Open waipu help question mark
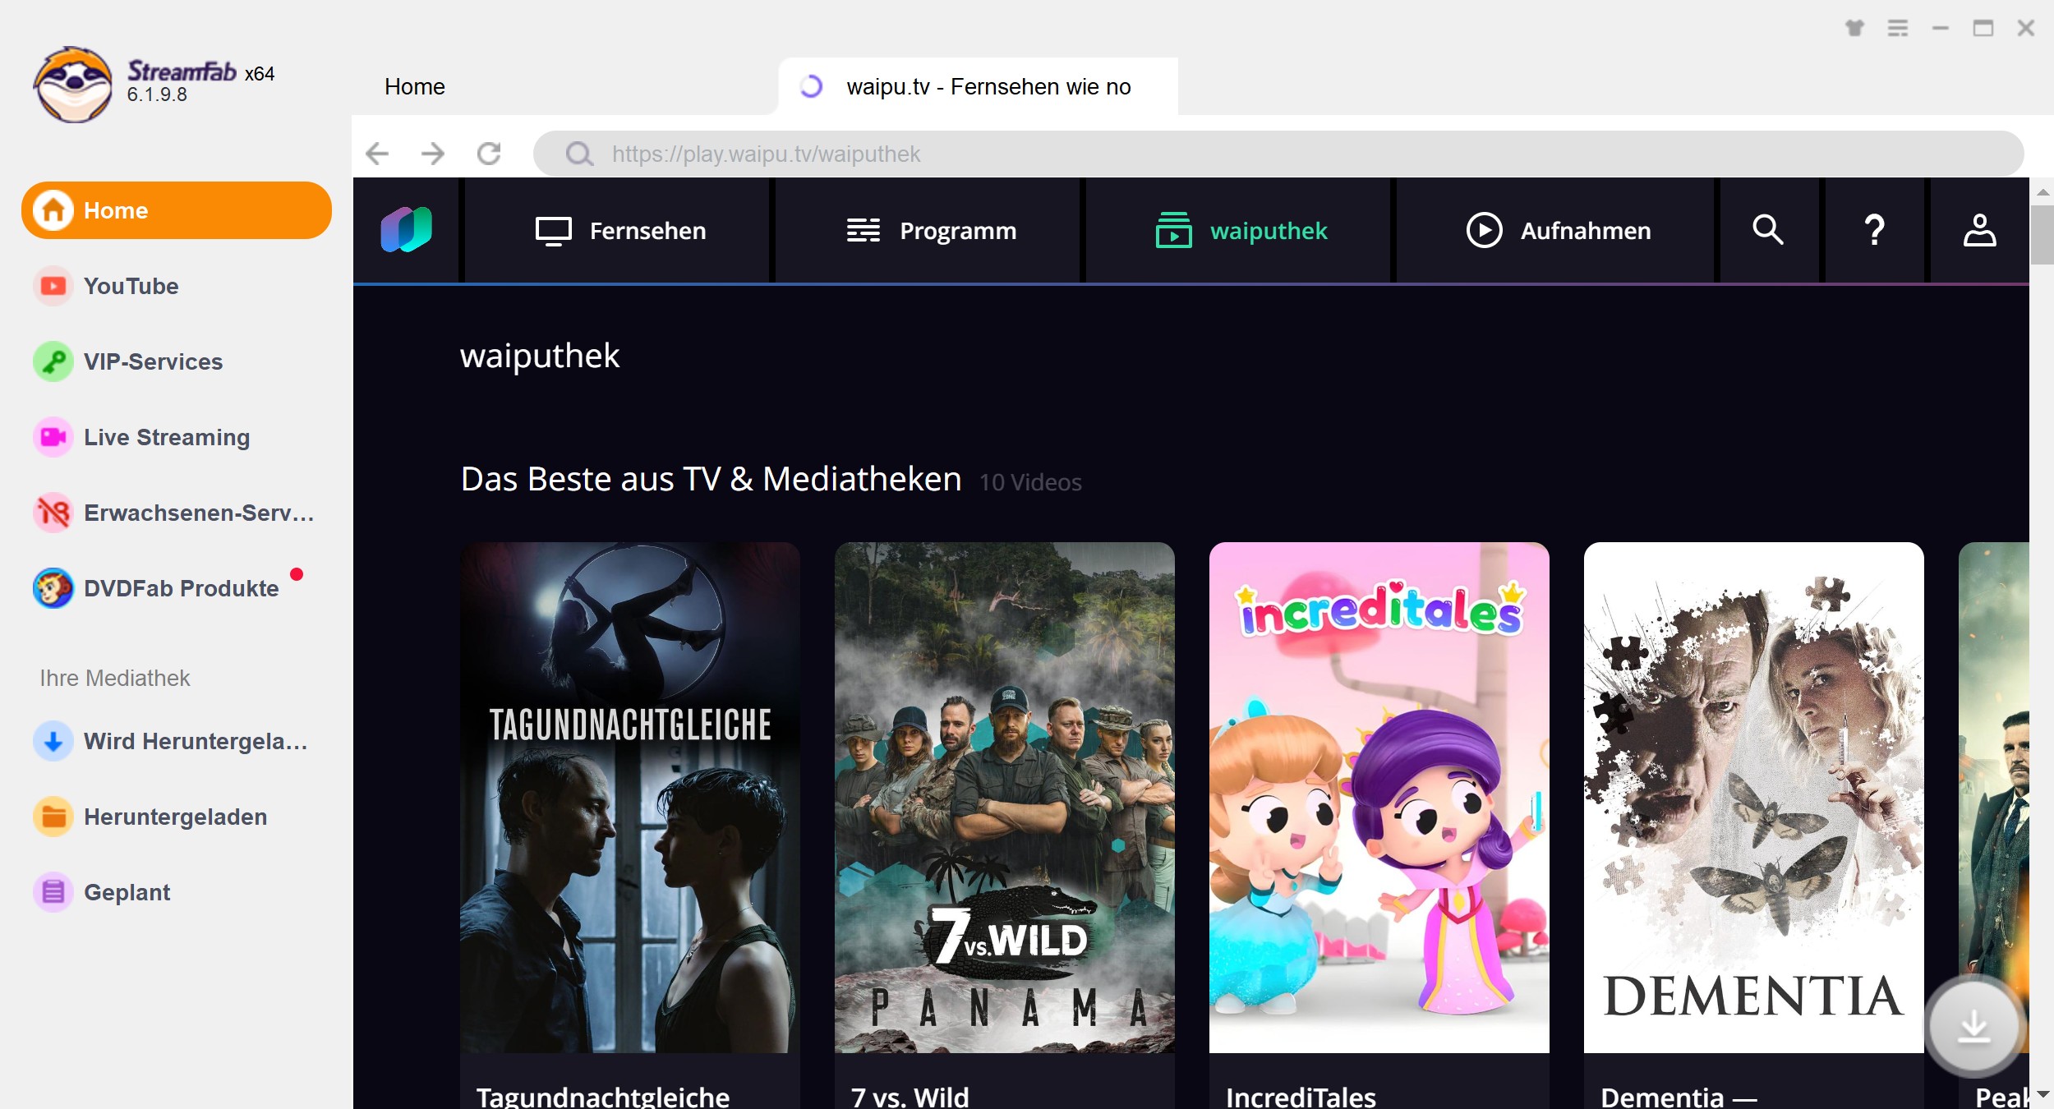2054x1109 pixels. click(x=1874, y=230)
